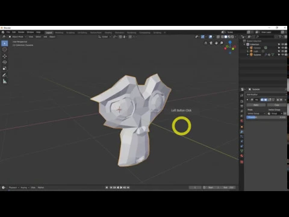
Task: Hide Suzanne using its eye icon
Action: point(282,55)
